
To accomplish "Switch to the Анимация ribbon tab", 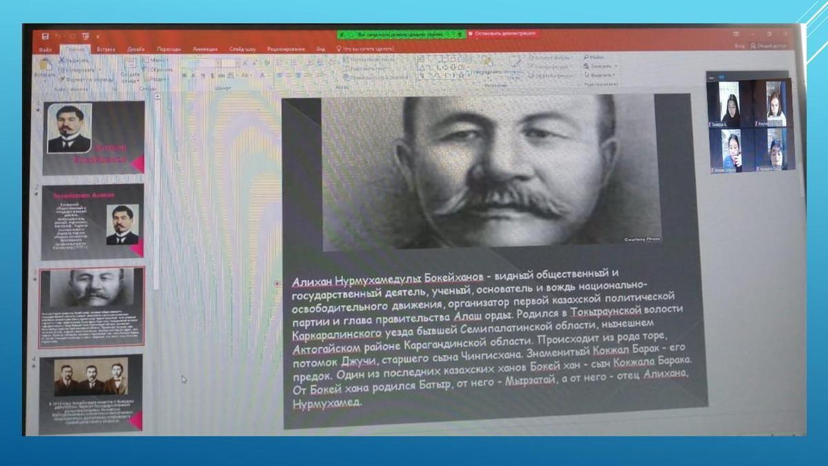I will 205,49.
